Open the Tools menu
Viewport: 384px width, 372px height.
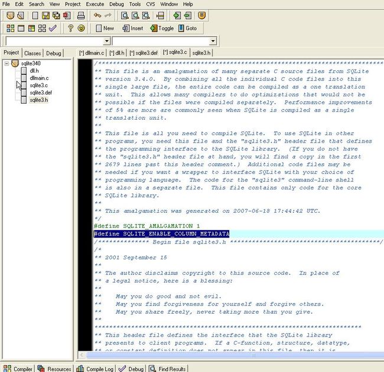(135, 4)
